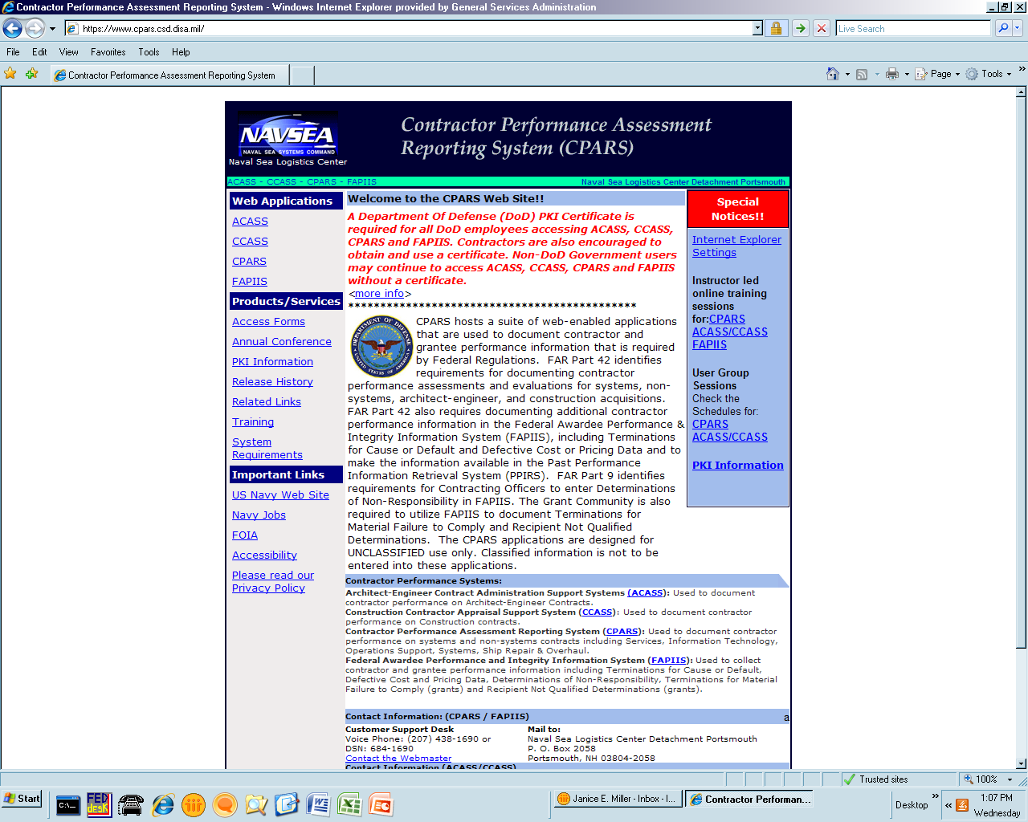Click the green Go arrow button
Image resolution: width=1028 pixels, height=822 pixels.
[x=801, y=28]
